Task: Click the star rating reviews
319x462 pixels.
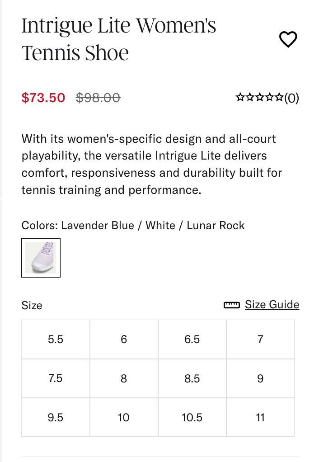Action: tap(259, 98)
